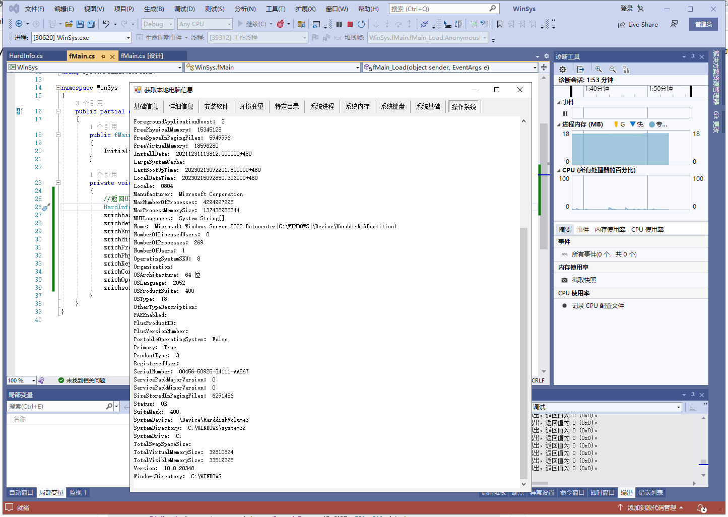
Task: Click the Hot Reload flame icon
Action: [x=281, y=24]
